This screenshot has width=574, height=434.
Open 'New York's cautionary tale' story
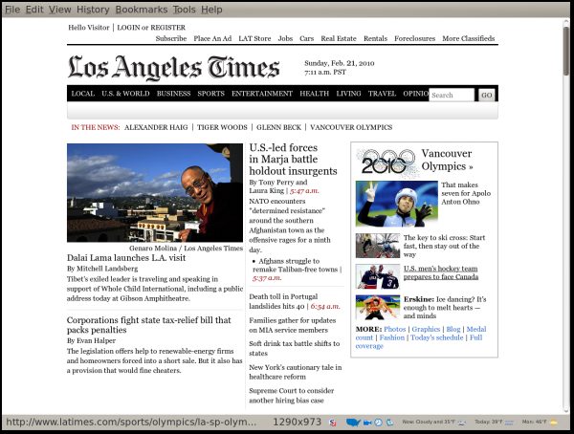point(296,372)
